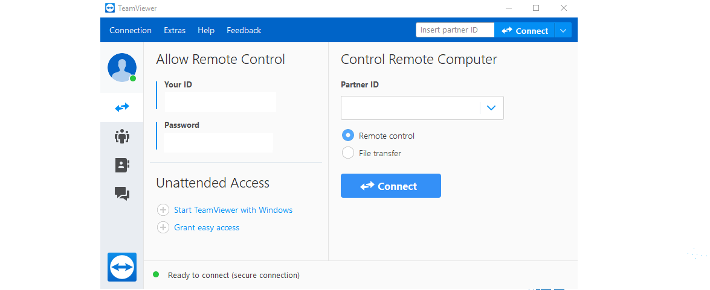Viewport: 710px width, 290px height.
Task: Click the TeamViewer logo at sidebar bottom
Action: [122, 266]
